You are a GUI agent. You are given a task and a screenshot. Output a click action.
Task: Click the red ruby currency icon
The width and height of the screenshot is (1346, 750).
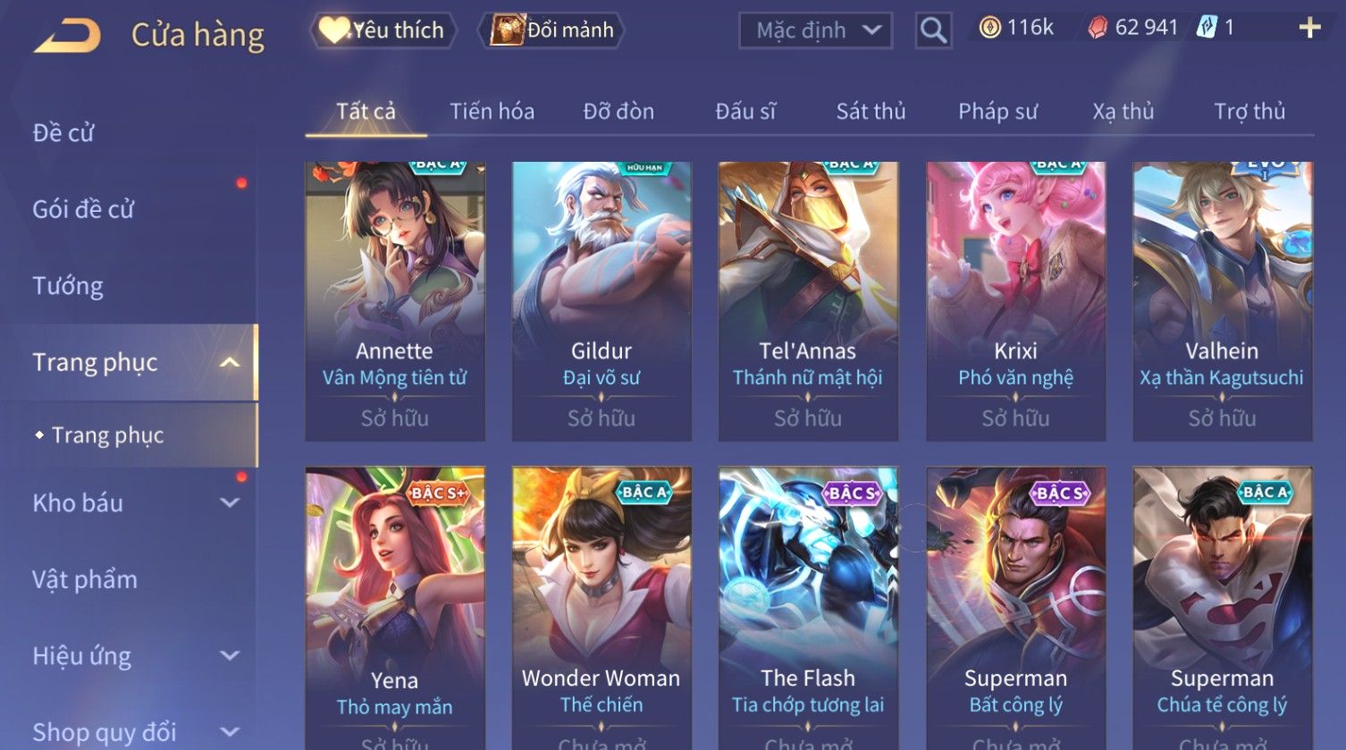tap(1098, 29)
